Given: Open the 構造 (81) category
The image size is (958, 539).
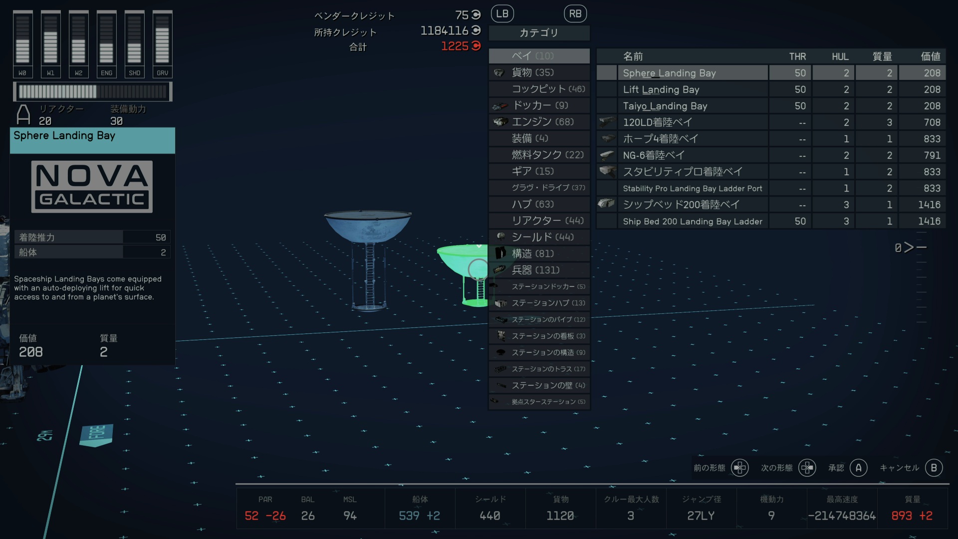Looking at the screenshot, I should [x=539, y=254].
